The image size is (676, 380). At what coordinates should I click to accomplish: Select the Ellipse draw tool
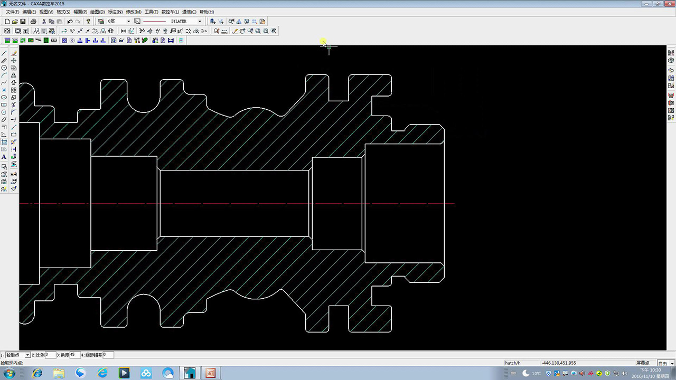(4, 98)
